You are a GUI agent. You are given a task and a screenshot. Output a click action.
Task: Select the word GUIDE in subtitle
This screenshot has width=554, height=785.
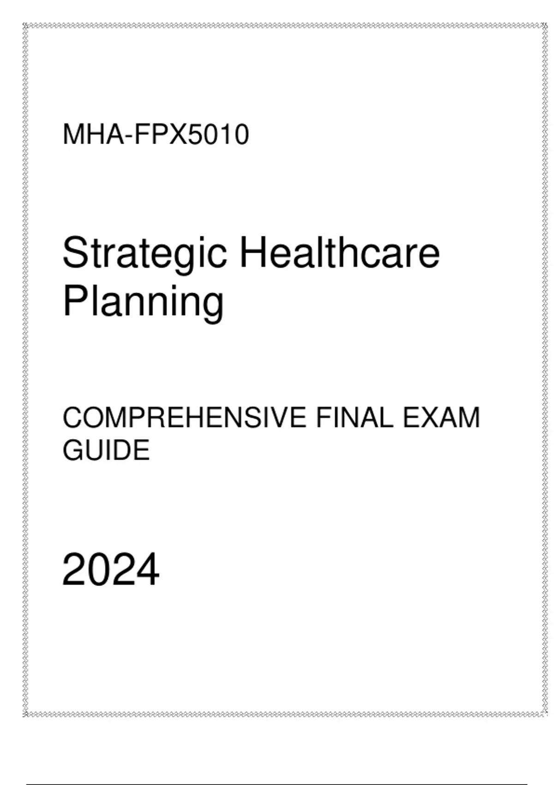106,450
